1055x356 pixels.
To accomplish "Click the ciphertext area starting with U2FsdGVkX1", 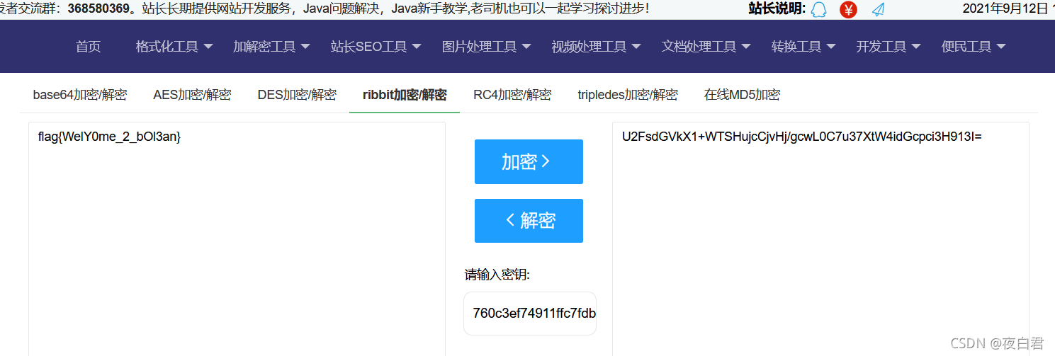I will click(820, 239).
